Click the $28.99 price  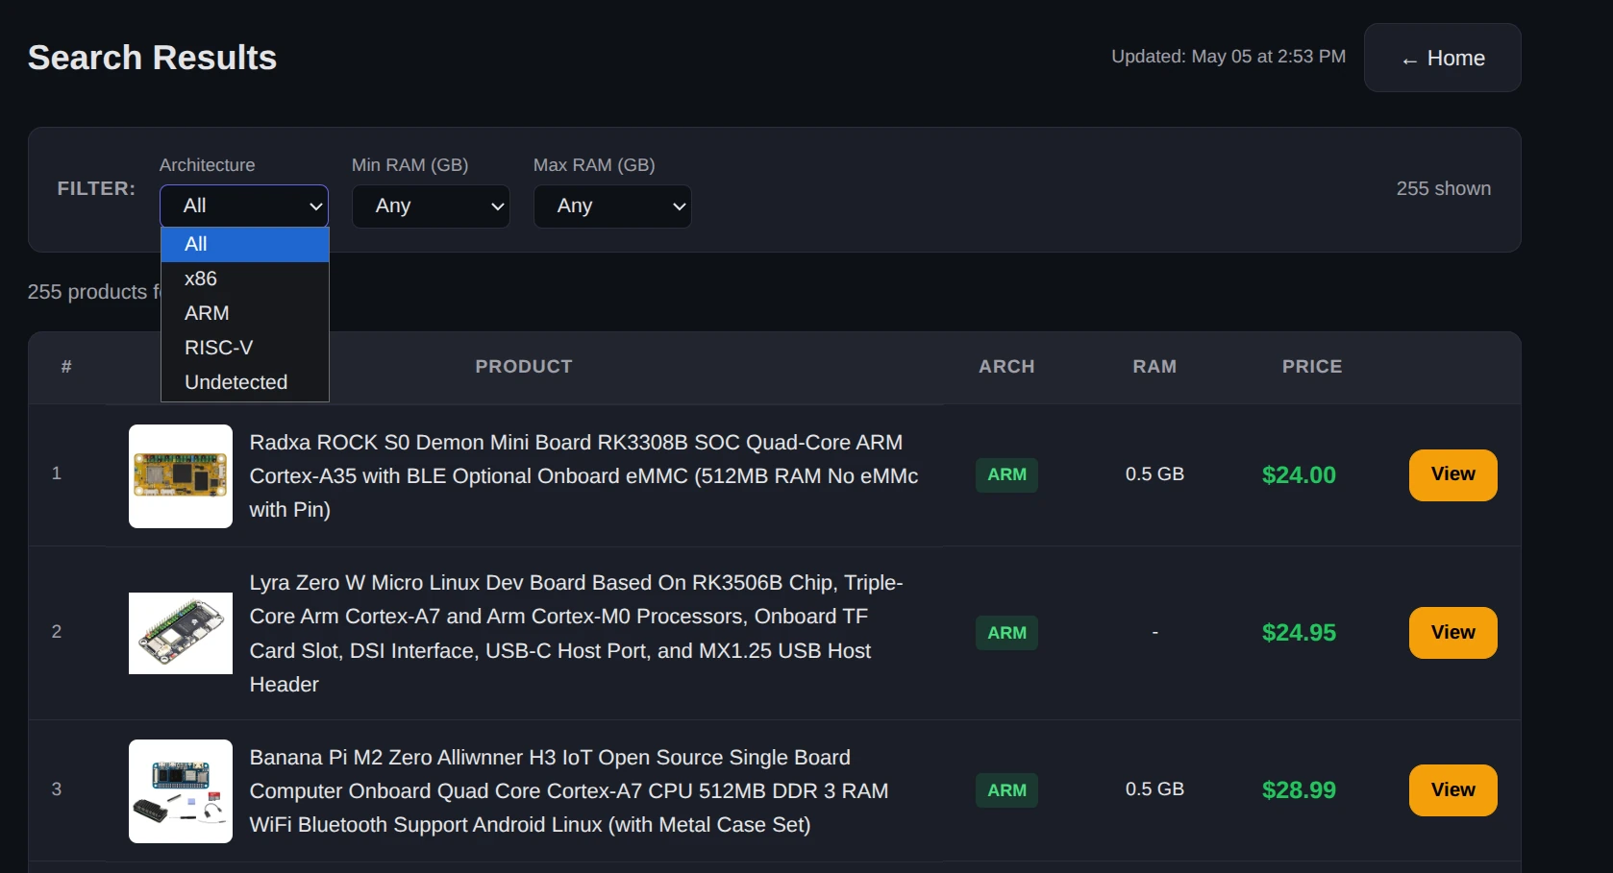1299,790
